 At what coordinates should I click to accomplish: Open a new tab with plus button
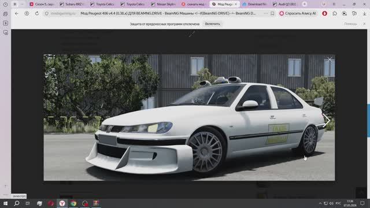(305, 4)
